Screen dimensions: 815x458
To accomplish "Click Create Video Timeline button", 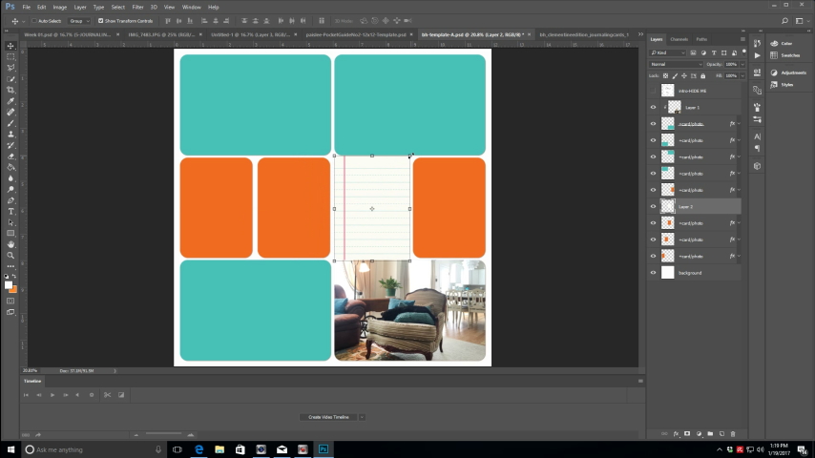I will tap(328, 417).
